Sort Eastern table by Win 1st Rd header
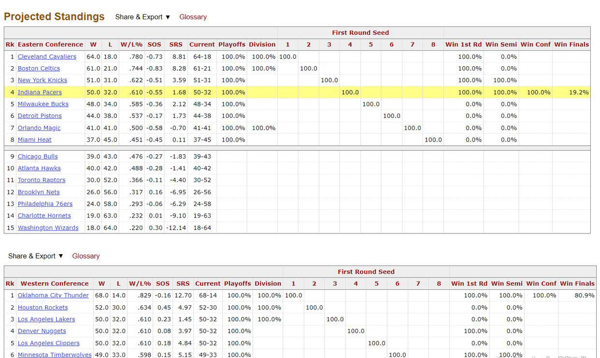Screen dimensions: 600x358 463,44
